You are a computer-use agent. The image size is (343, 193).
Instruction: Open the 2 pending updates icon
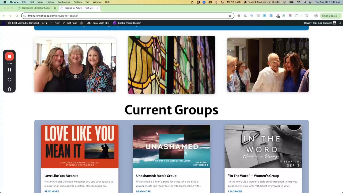click(44, 23)
